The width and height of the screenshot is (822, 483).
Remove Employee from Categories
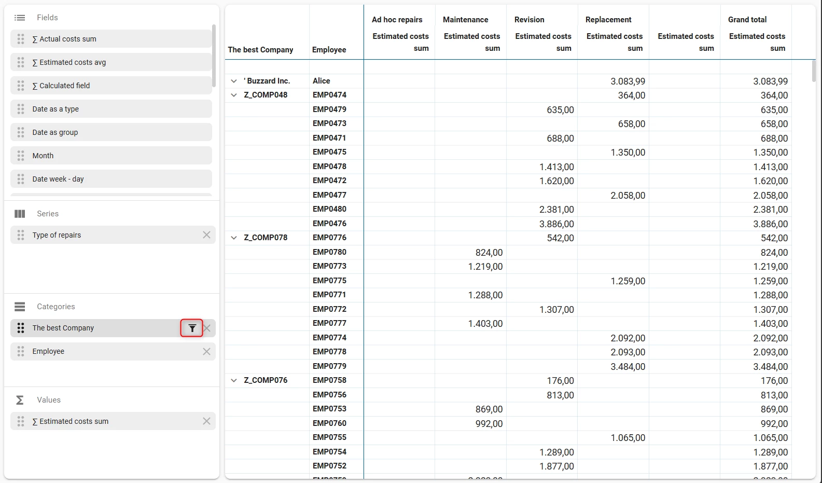click(x=206, y=351)
